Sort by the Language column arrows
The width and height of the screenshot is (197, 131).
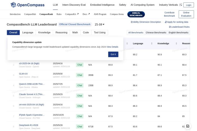152,43
